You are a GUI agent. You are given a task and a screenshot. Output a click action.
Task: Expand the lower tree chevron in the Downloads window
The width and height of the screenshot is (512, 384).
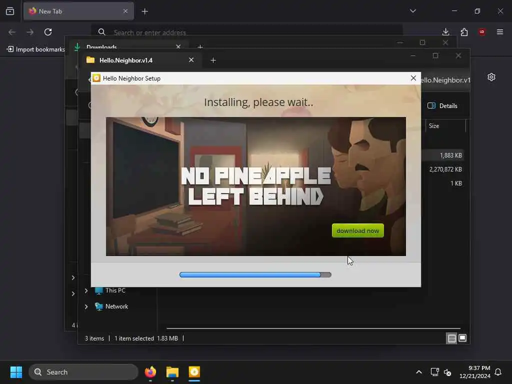(x=73, y=294)
